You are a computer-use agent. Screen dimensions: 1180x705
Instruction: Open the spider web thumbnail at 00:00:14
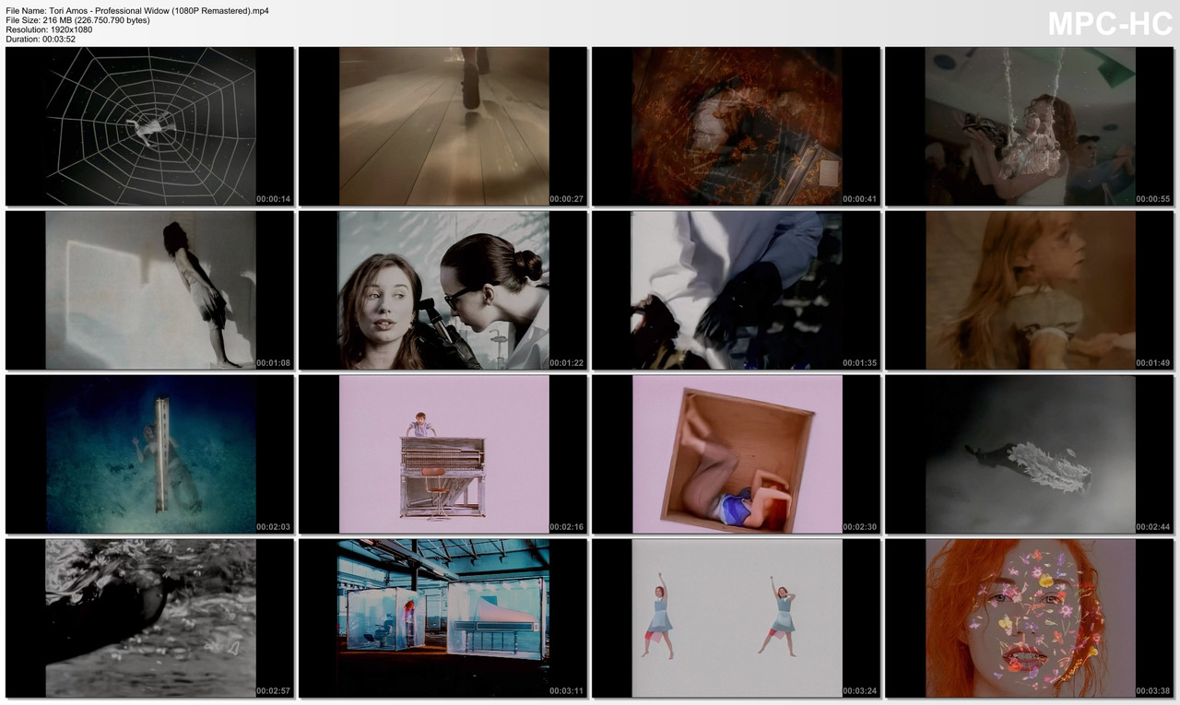(149, 126)
